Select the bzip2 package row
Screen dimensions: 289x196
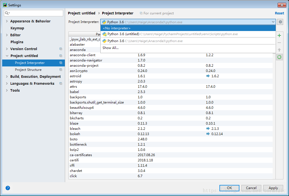coord(171,149)
